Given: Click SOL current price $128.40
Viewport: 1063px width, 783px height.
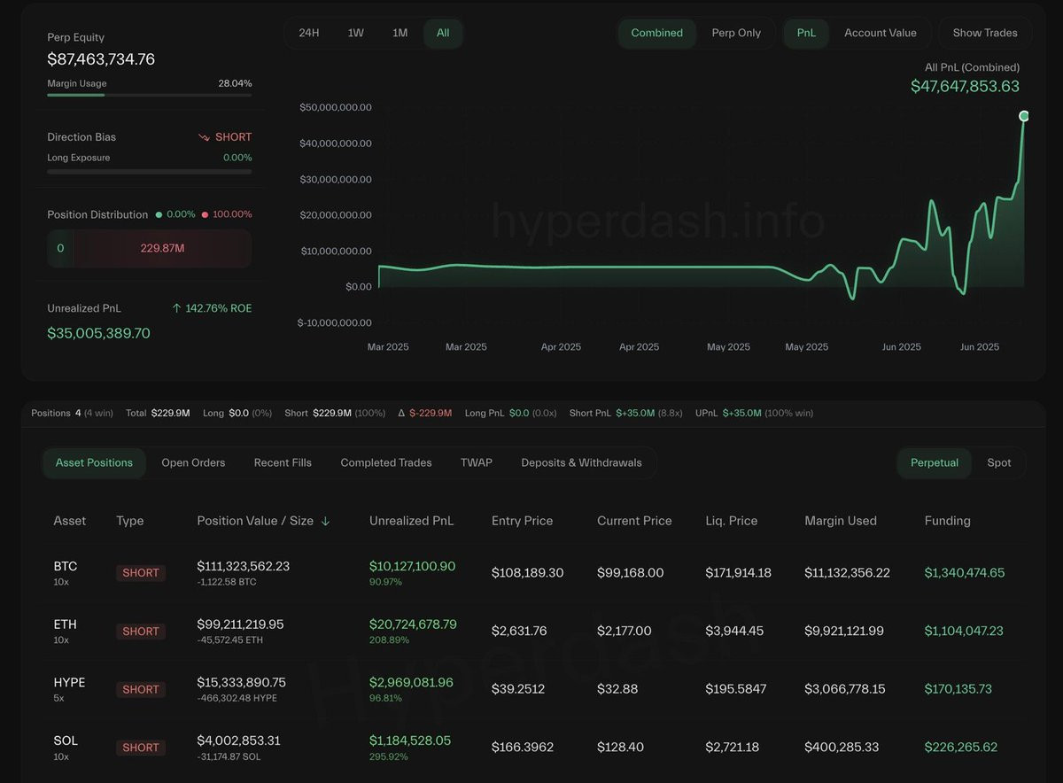Looking at the screenshot, I should pos(620,748).
